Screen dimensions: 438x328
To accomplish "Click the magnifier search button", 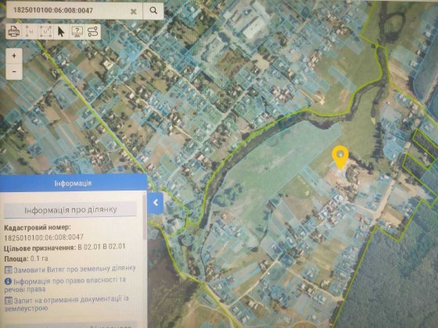I will coord(153,11).
